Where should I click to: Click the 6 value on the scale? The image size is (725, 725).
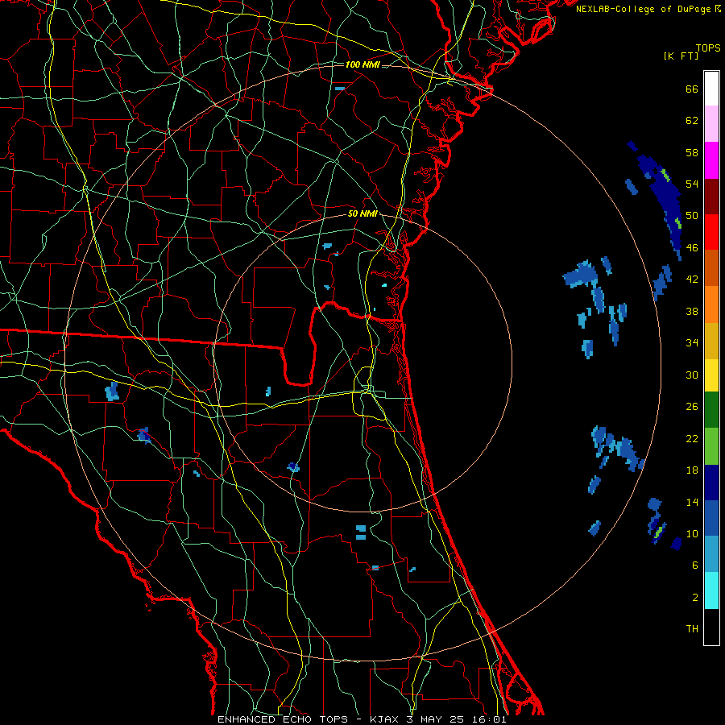coord(695,565)
